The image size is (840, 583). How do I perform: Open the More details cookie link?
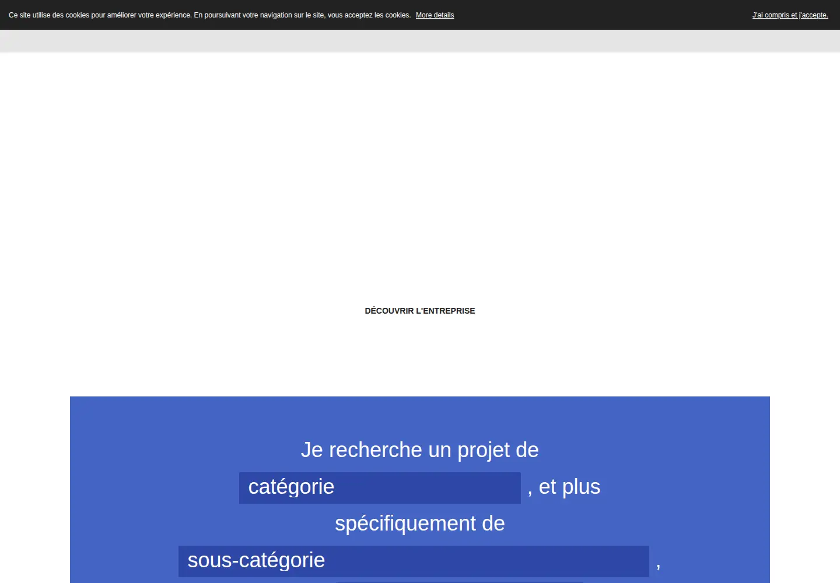click(435, 15)
